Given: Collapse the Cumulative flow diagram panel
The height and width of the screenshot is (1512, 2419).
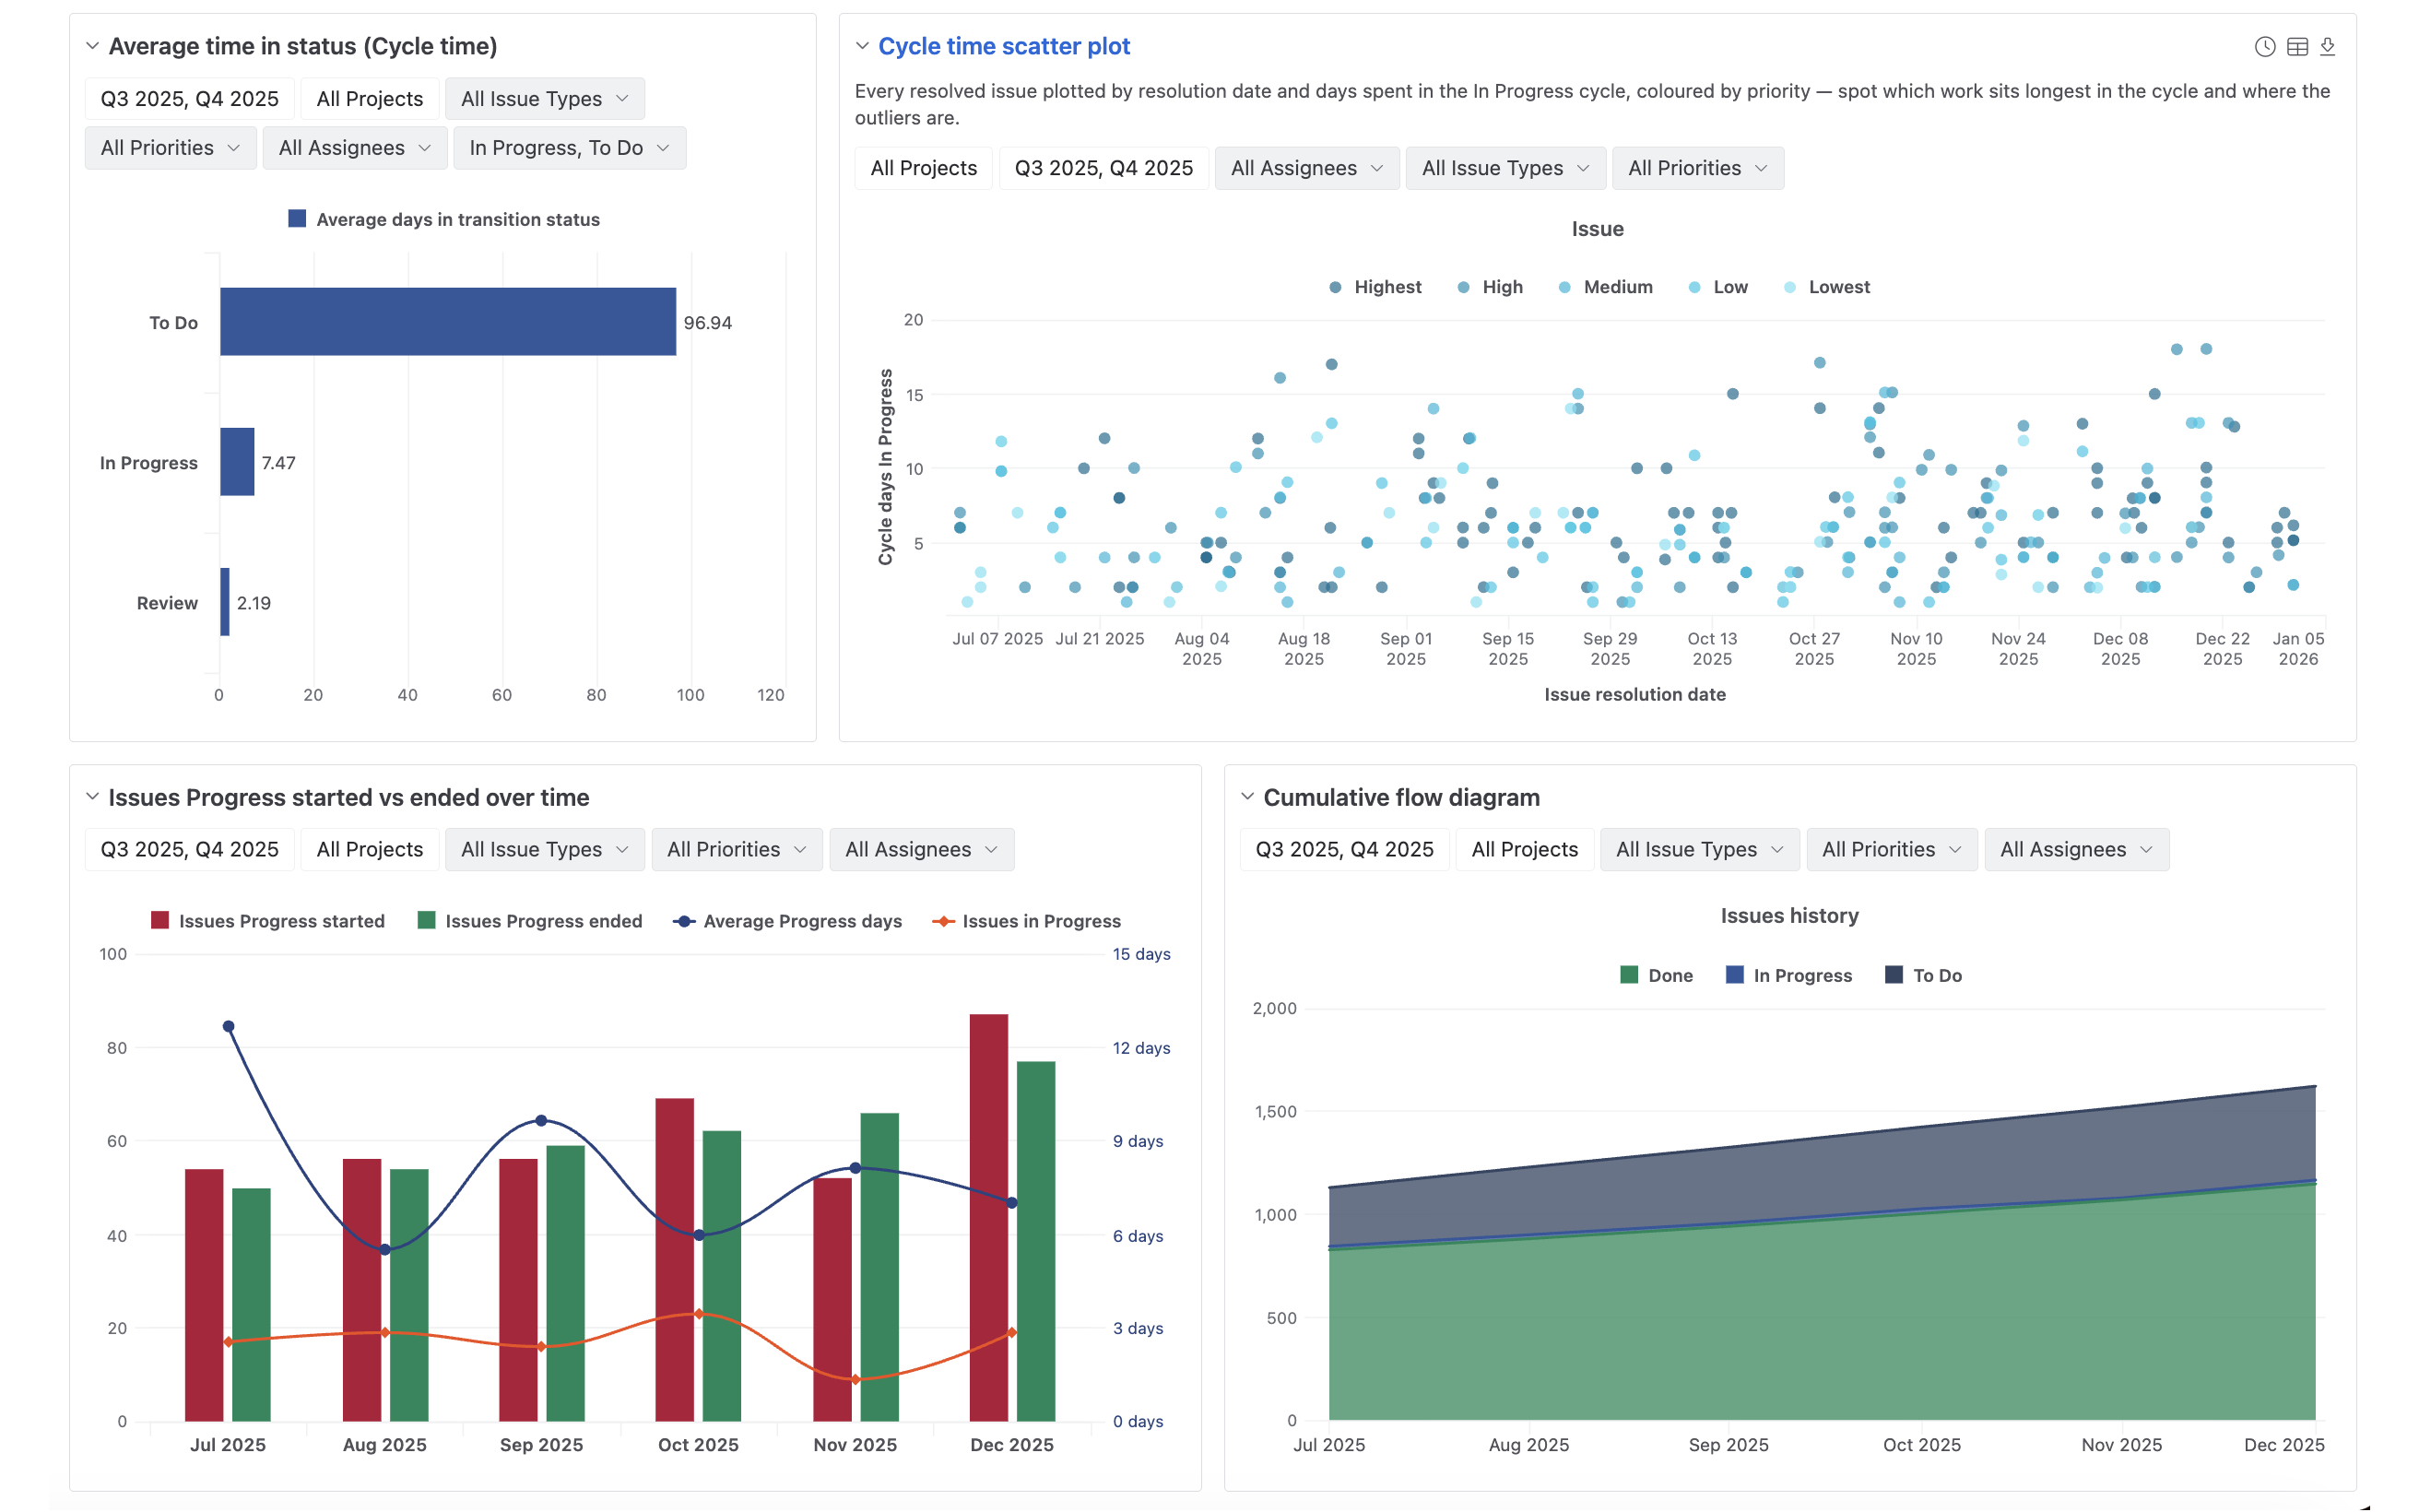Looking at the screenshot, I should tap(1246, 796).
